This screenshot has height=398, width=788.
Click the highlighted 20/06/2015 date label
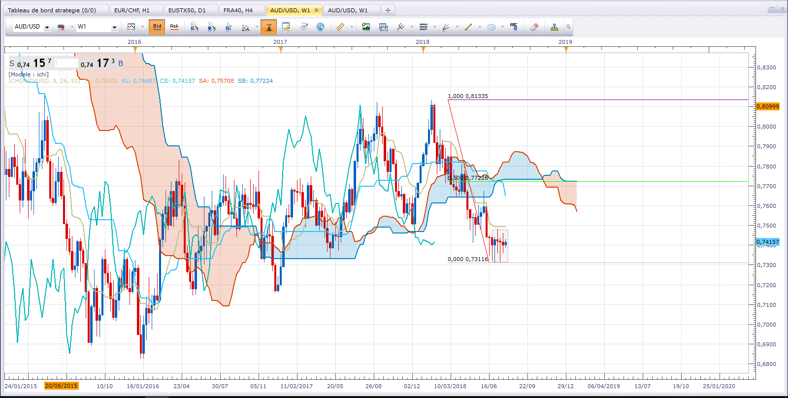(61, 386)
